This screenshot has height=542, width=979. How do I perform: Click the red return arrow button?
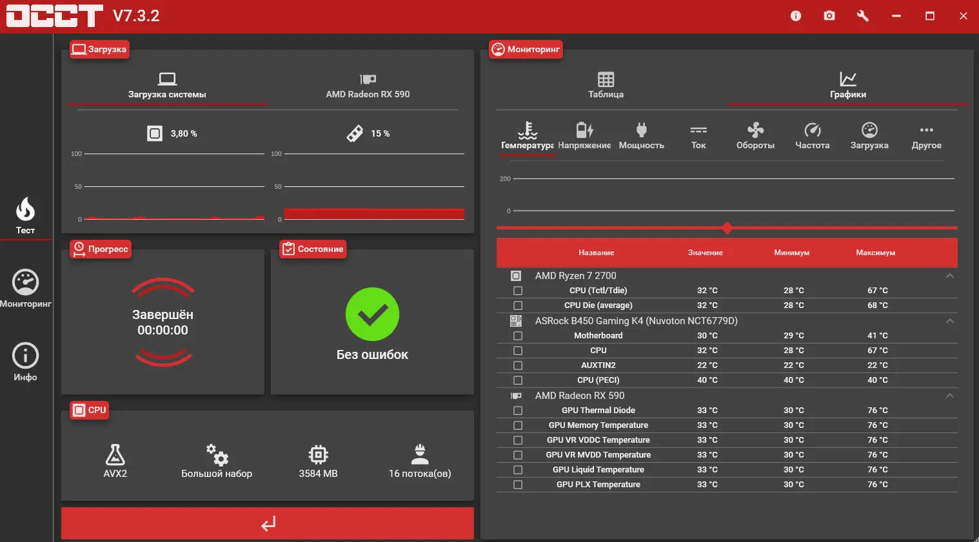(268, 523)
